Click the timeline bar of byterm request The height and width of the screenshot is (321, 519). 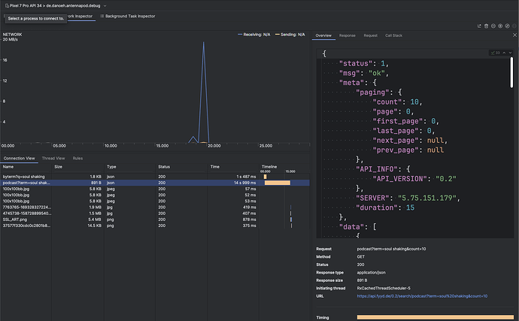[x=265, y=177]
